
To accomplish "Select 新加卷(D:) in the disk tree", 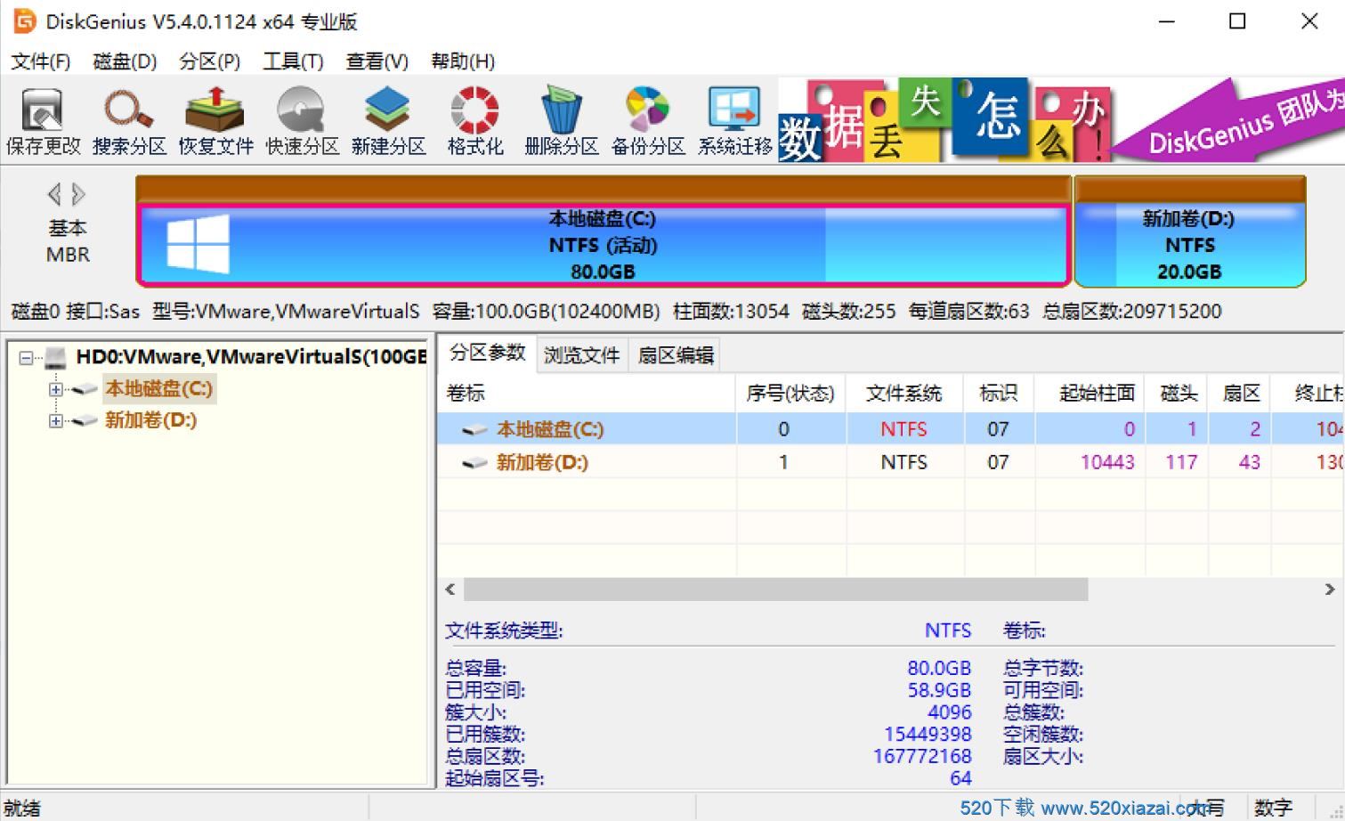I will pyautogui.click(x=151, y=421).
